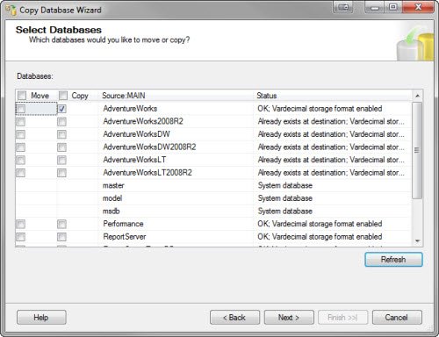
Task: Maximize the Copy Database Wizard window
Action: 393,7
